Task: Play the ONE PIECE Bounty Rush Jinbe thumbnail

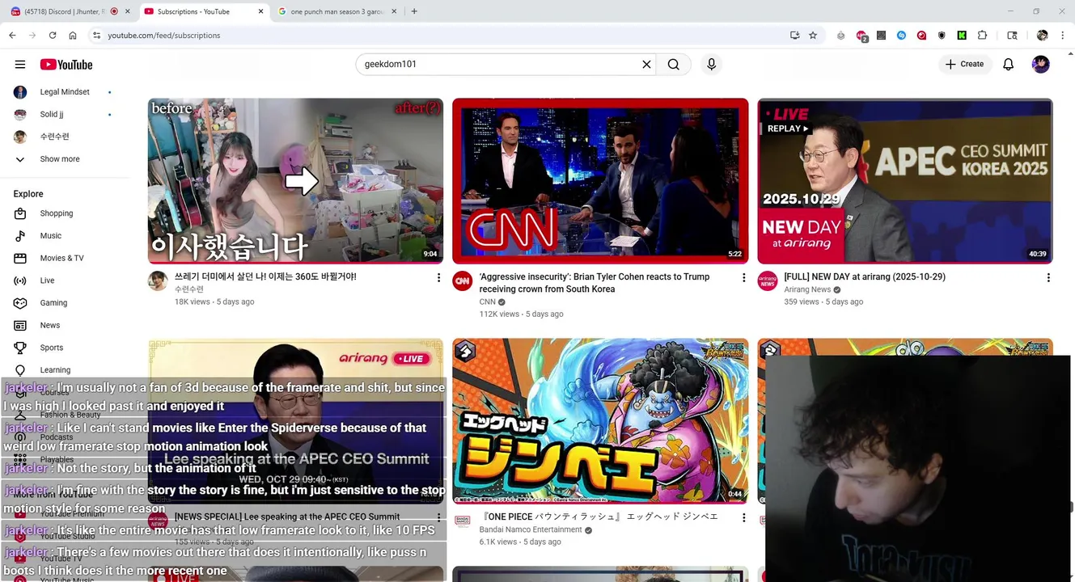Action: point(600,421)
